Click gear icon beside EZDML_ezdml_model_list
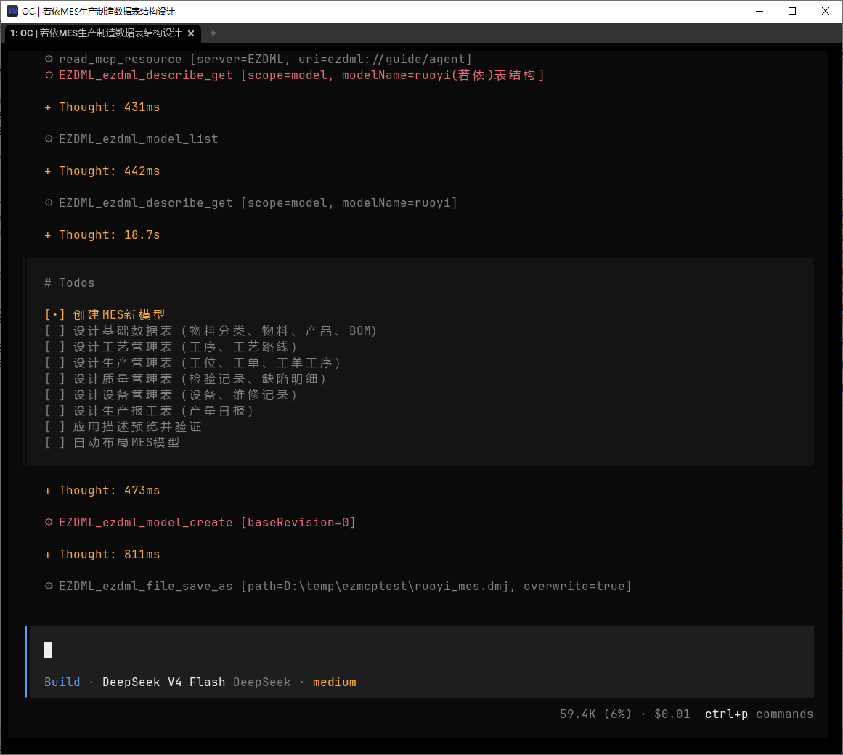 49,139
